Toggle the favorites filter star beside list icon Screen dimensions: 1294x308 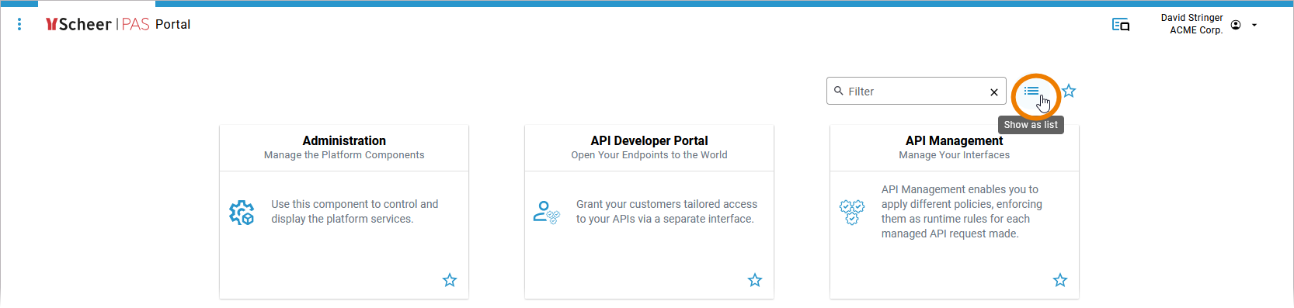[1069, 91]
